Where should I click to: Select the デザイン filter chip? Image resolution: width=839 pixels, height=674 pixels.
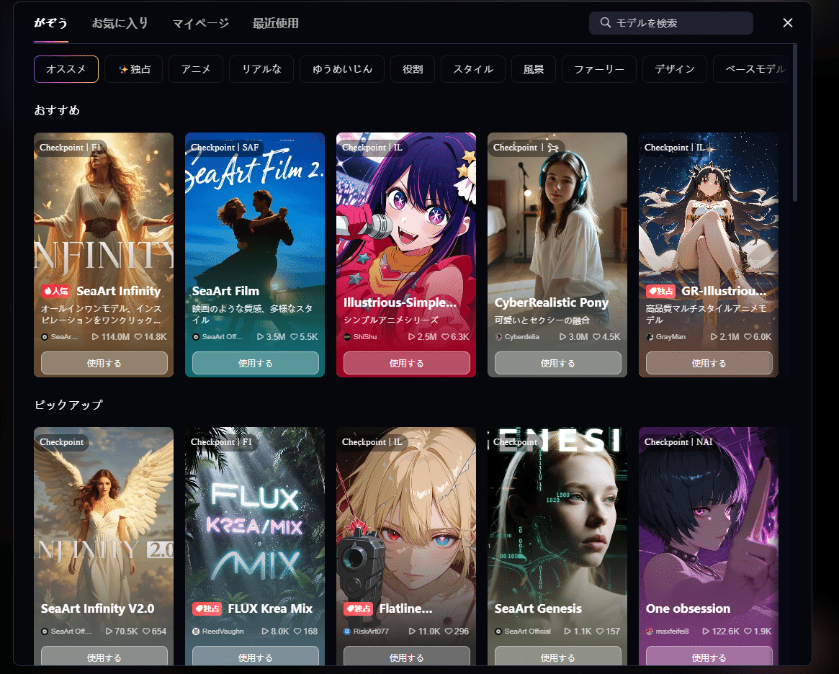tap(675, 69)
